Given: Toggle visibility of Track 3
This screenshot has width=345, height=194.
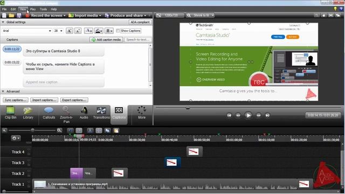Looking at the screenshot, I should (29, 161).
